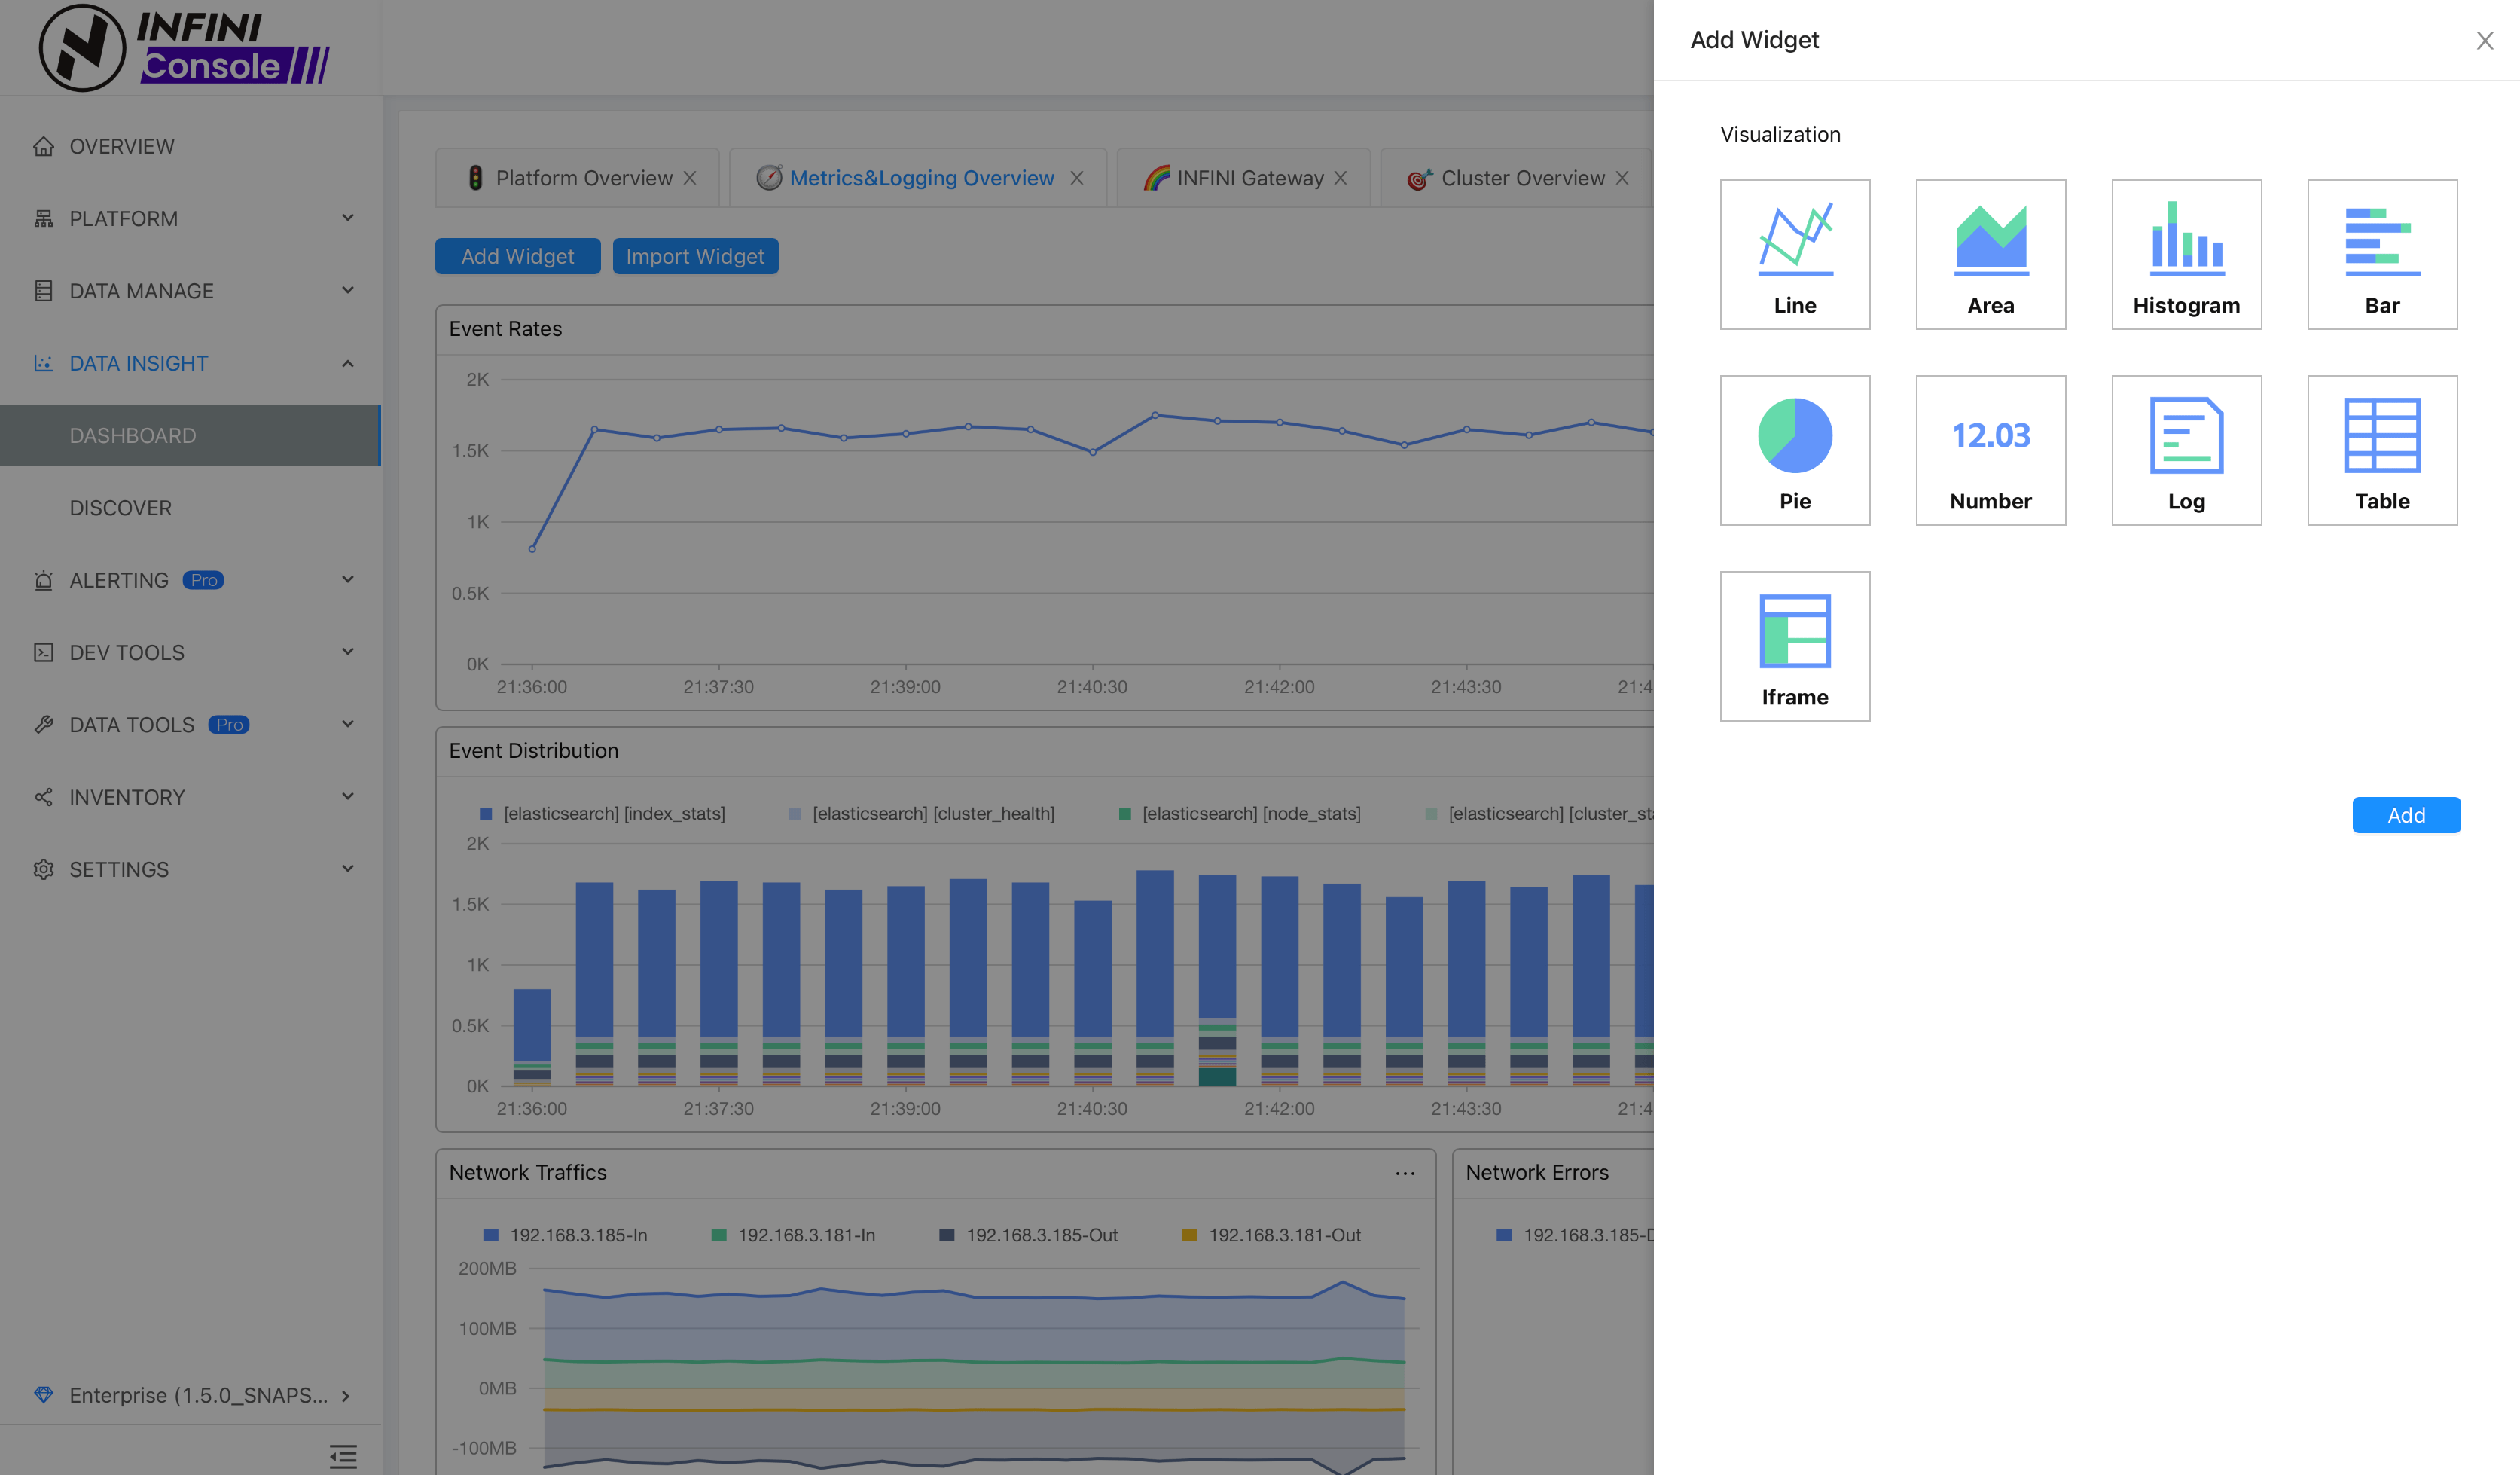Screen dimensions: 2520x1475
Task: Toggle 192.168.3.185-Out legend series
Action: tap(1029, 1236)
